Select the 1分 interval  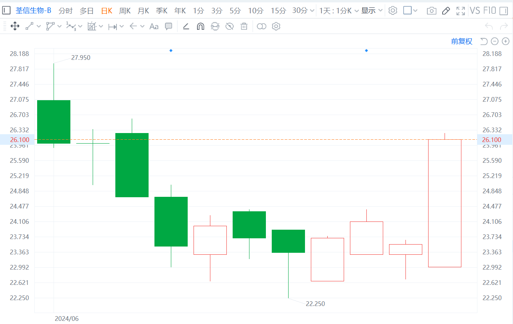[x=199, y=11]
